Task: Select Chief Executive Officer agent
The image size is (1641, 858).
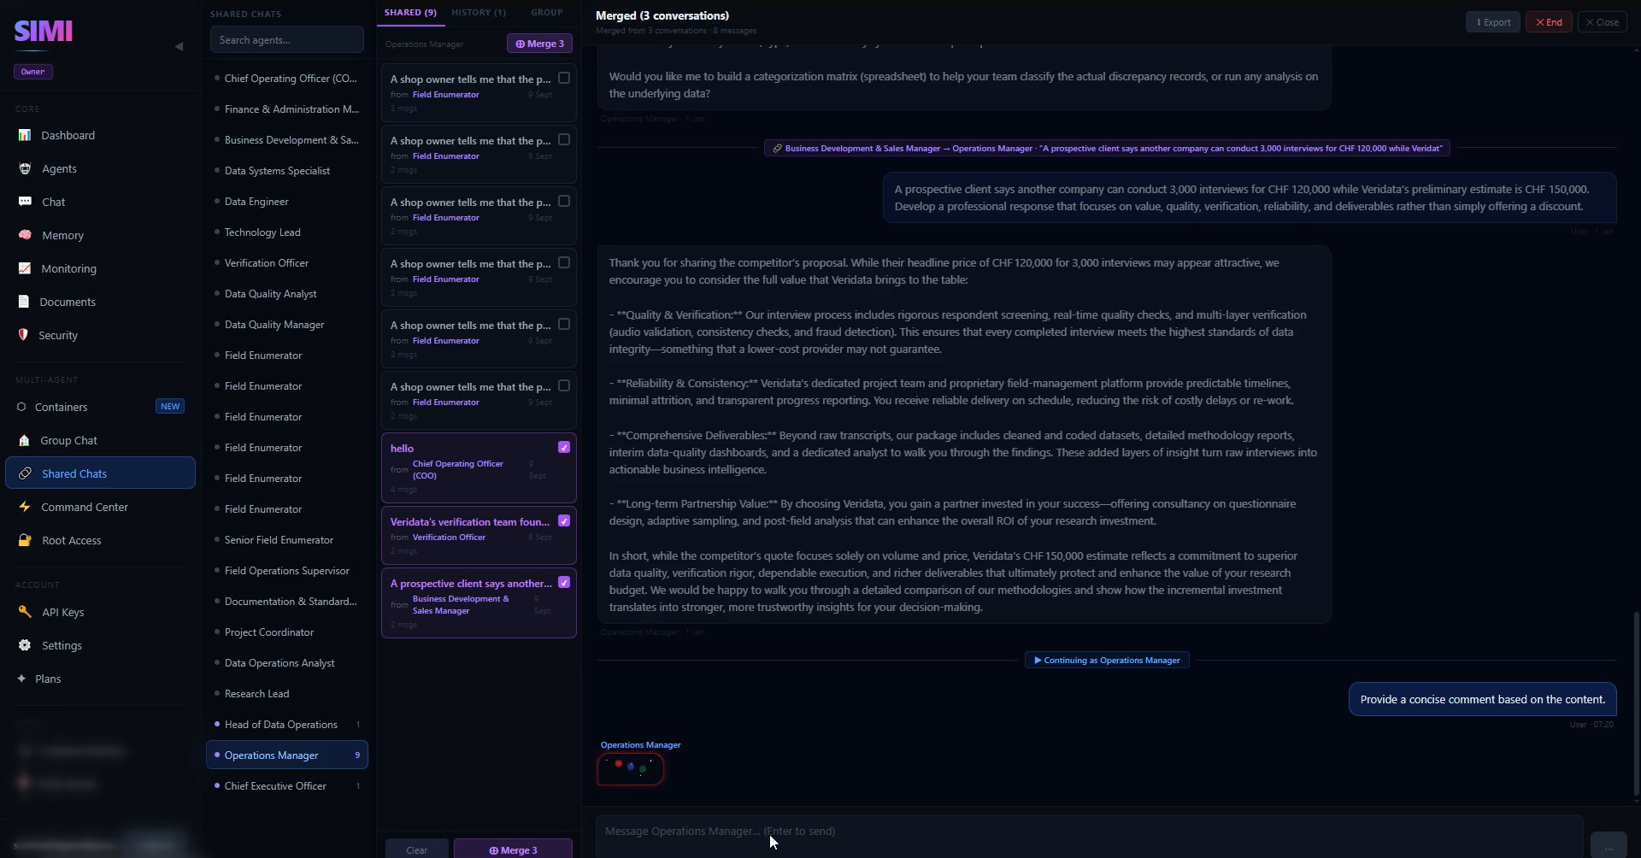Action: tap(287, 785)
